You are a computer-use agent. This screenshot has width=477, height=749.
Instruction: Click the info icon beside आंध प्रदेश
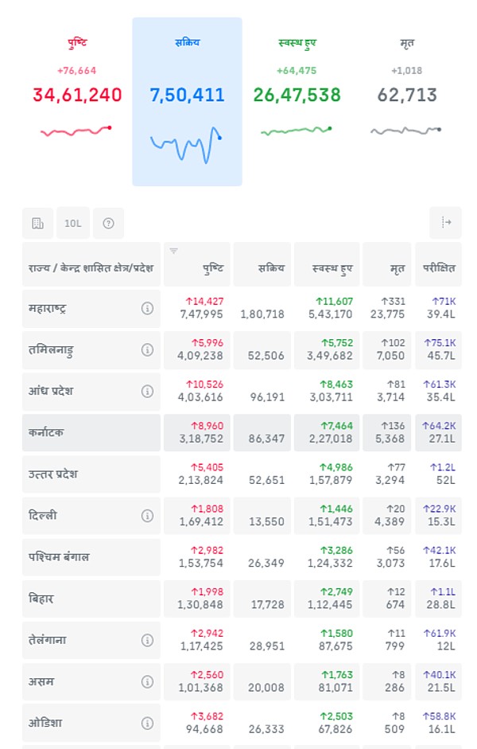click(x=147, y=392)
